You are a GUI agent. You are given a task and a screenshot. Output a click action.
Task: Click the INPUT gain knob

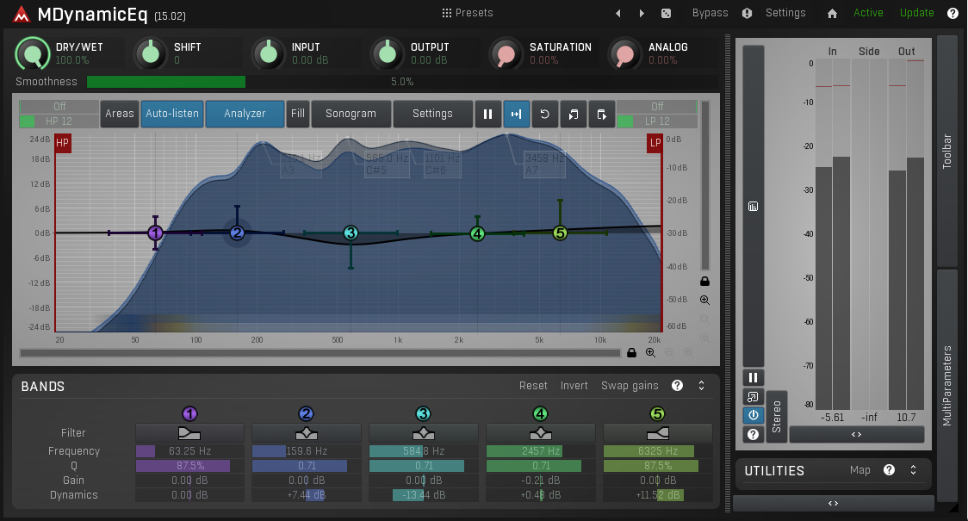269,53
